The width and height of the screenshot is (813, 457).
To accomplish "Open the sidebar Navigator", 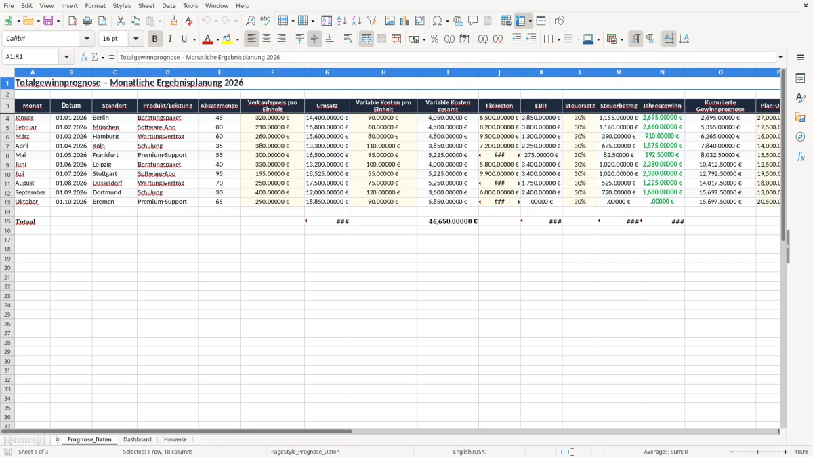I will click(801, 137).
